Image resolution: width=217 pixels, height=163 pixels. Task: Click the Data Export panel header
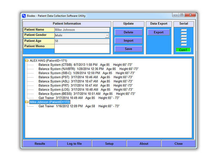(x=159, y=24)
